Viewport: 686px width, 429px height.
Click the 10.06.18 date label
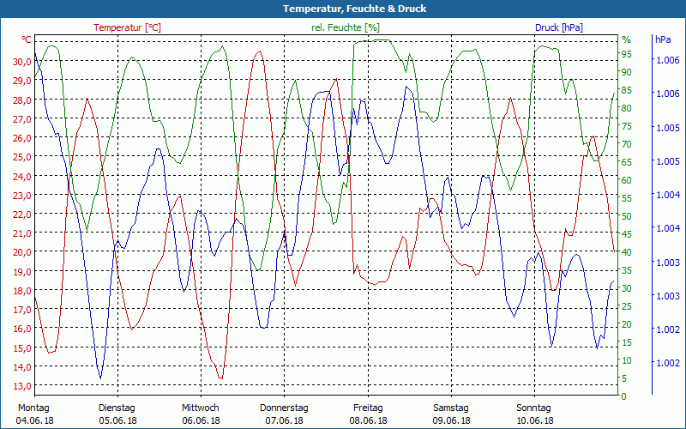coord(534,420)
